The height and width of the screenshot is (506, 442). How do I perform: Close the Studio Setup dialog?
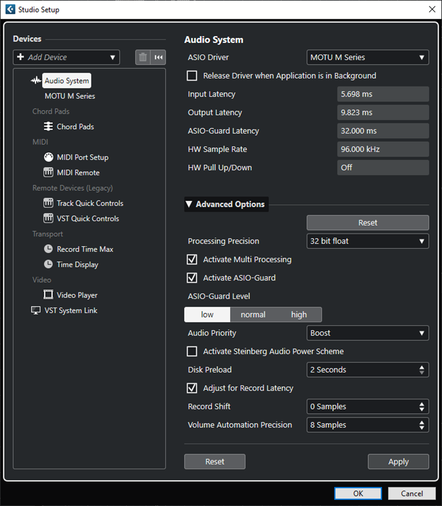pos(432,9)
